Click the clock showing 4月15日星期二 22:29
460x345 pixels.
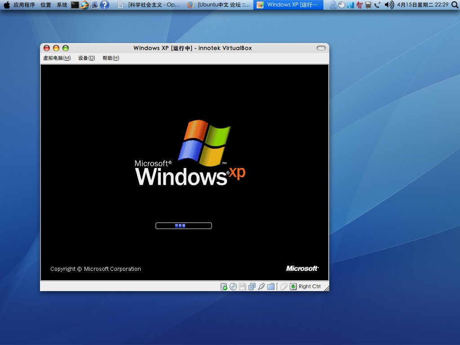[423, 5]
